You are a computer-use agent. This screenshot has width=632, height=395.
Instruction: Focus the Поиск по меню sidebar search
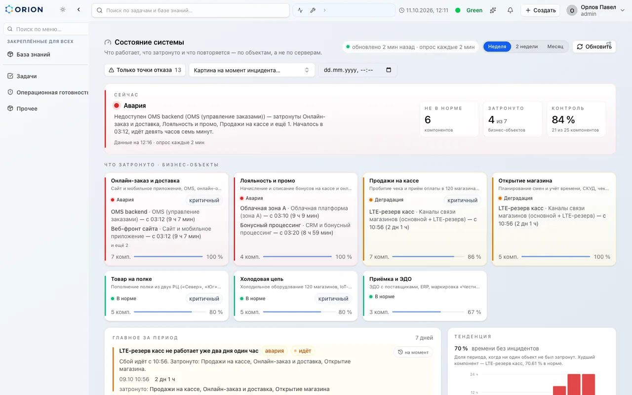pos(46,29)
